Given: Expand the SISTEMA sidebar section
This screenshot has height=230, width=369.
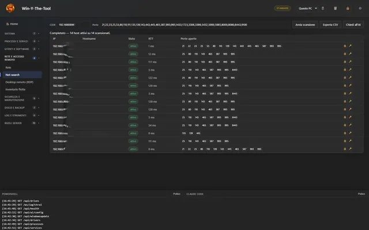Looking at the screenshot, I should tap(22, 33).
